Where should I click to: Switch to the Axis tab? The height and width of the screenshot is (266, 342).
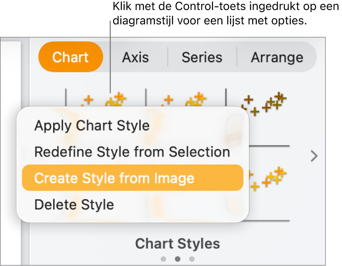point(136,57)
